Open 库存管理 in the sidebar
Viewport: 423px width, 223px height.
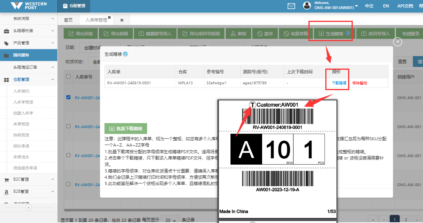[x=21, y=124]
